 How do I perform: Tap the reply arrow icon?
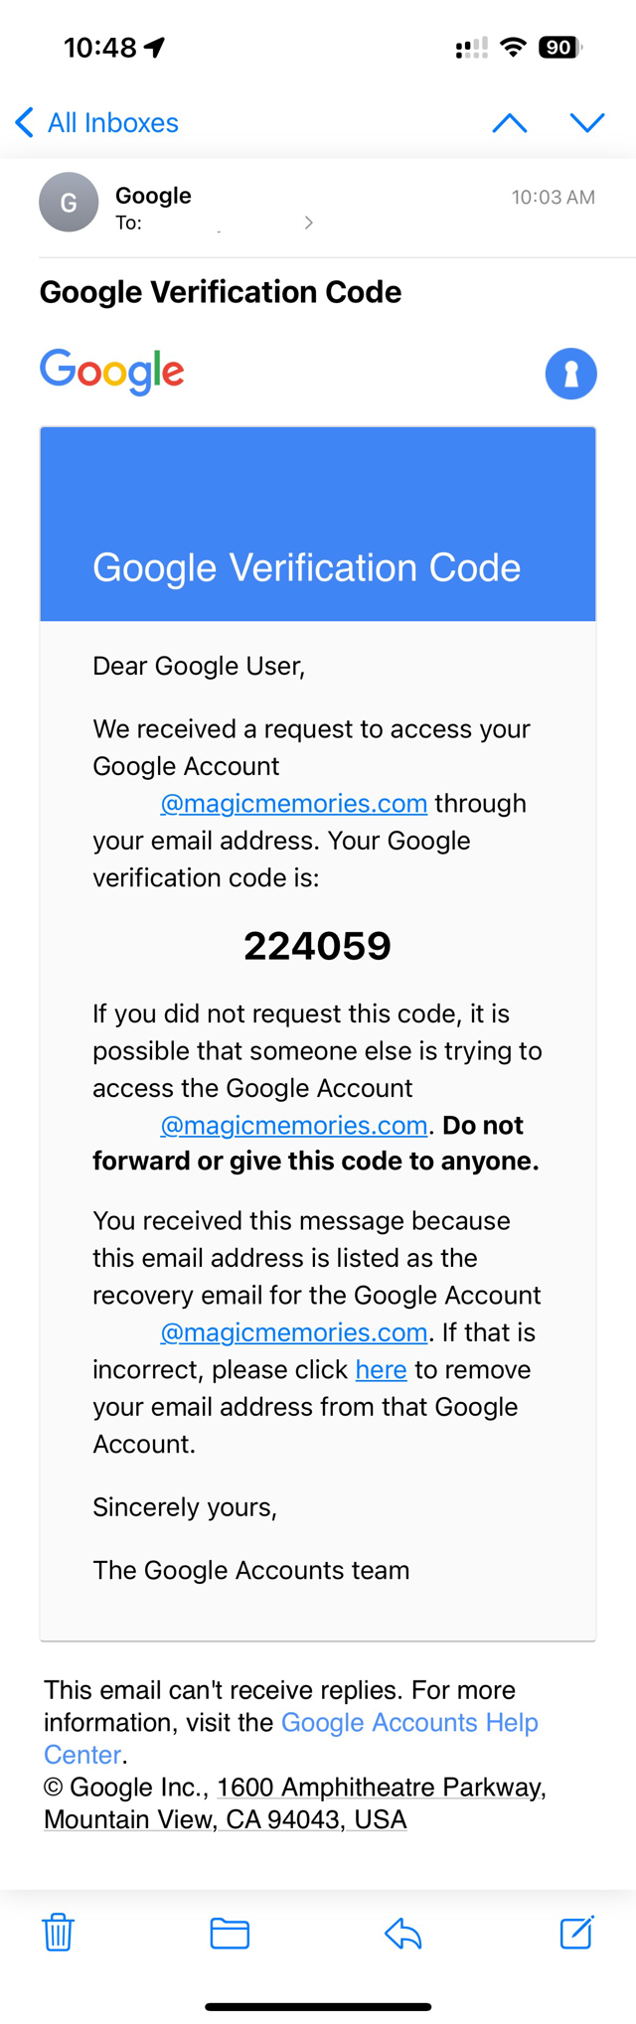pos(402,1933)
